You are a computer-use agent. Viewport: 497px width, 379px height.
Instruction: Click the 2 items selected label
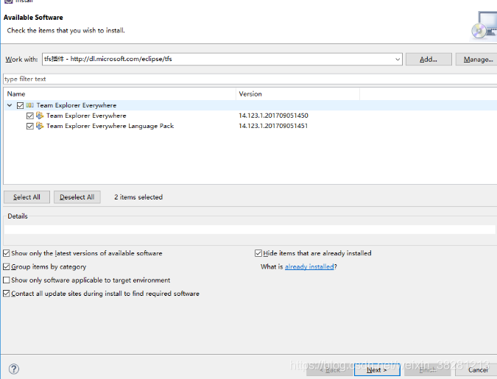coord(138,197)
